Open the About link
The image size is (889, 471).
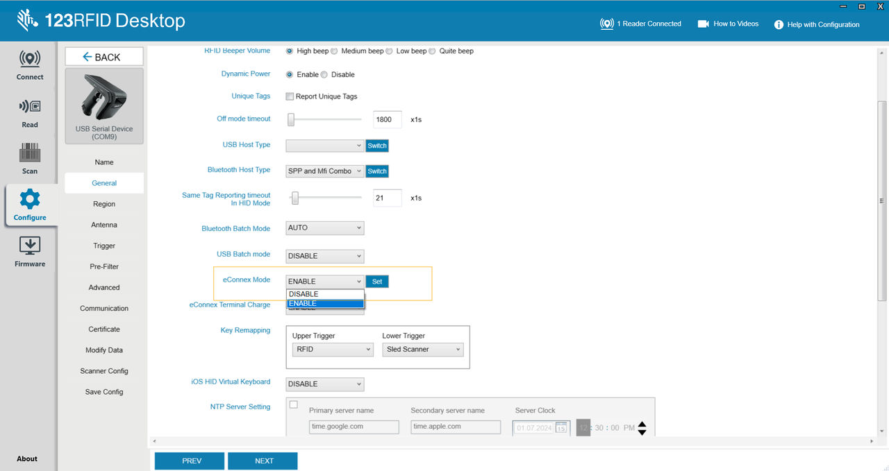(x=27, y=459)
